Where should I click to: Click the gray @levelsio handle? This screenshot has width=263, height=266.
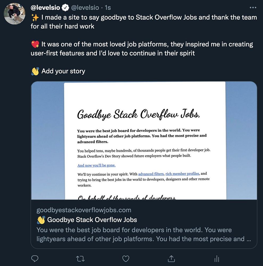coord(85,8)
